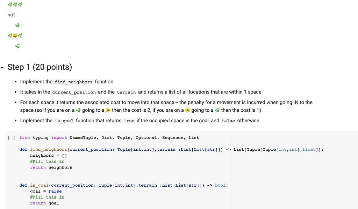Select the current_position inline code in the second bullet
Viewport: 358px width, 209px height.
(x=74, y=92)
